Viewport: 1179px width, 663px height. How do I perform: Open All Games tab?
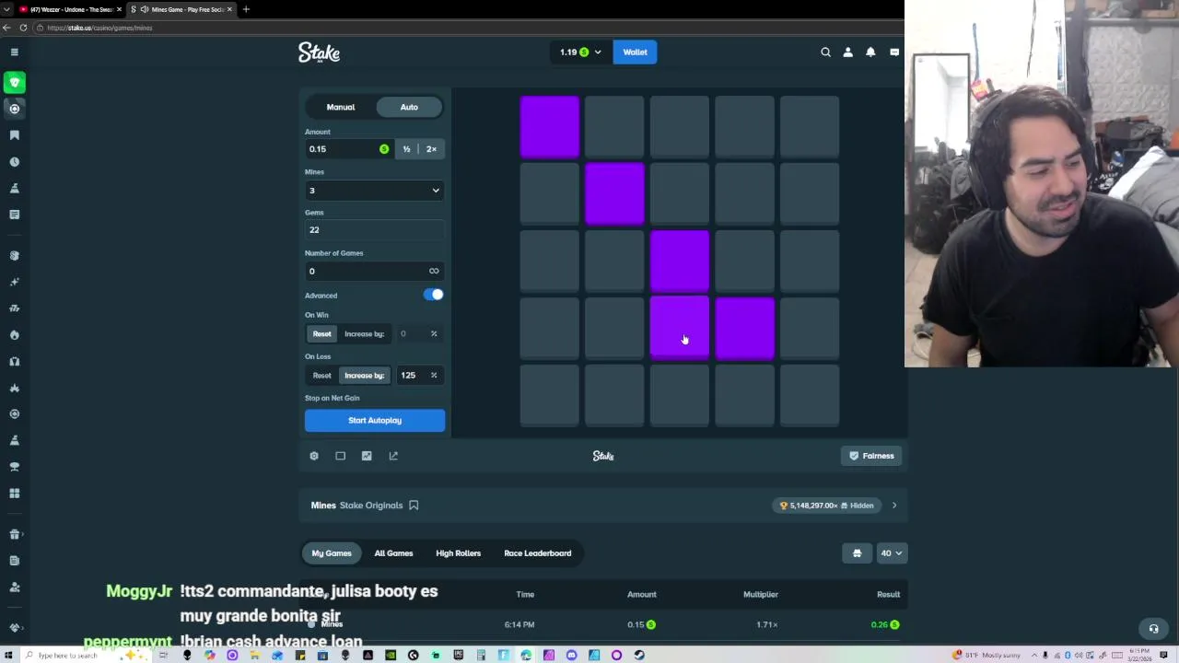(x=393, y=553)
